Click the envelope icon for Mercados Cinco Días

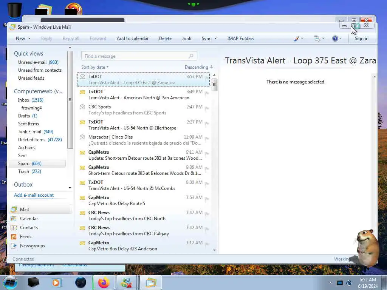point(82,137)
